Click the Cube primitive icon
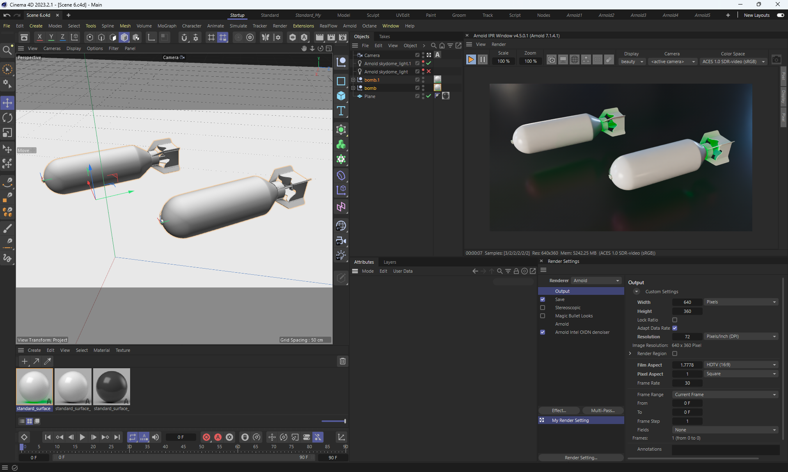This screenshot has width=788, height=472. [x=341, y=96]
